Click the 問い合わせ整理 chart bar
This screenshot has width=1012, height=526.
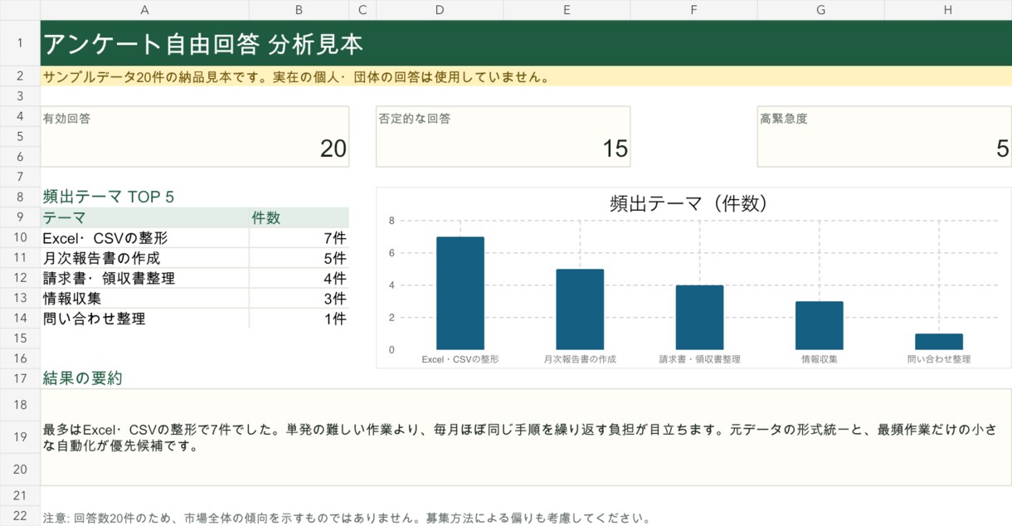click(939, 342)
